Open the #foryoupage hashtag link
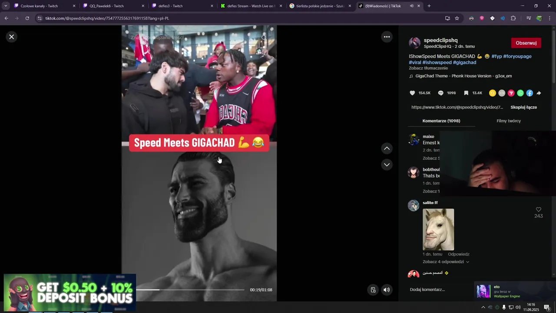Image resolution: width=556 pixels, height=313 pixels. (x=517, y=57)
